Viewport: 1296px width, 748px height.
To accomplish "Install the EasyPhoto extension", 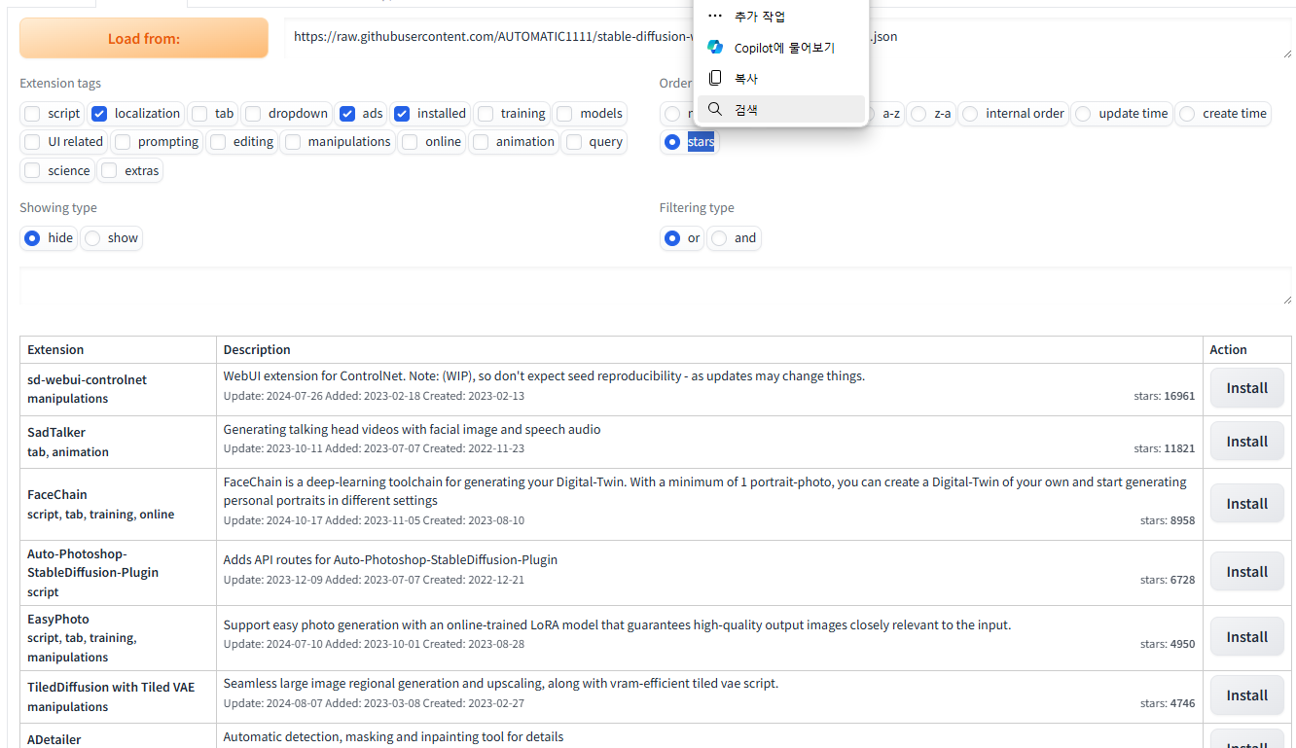I will 1246,637.
